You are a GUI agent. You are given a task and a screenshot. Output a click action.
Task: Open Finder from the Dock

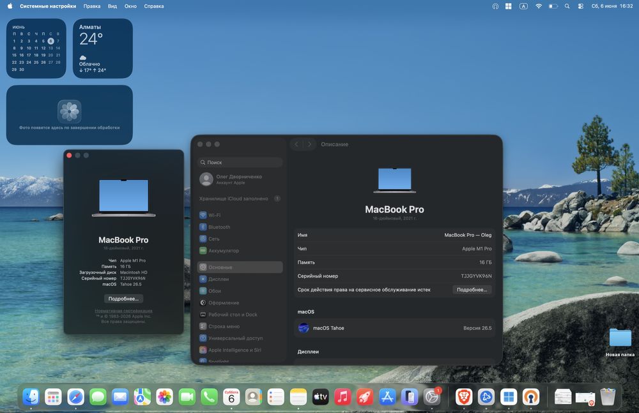tap(31, 396)
